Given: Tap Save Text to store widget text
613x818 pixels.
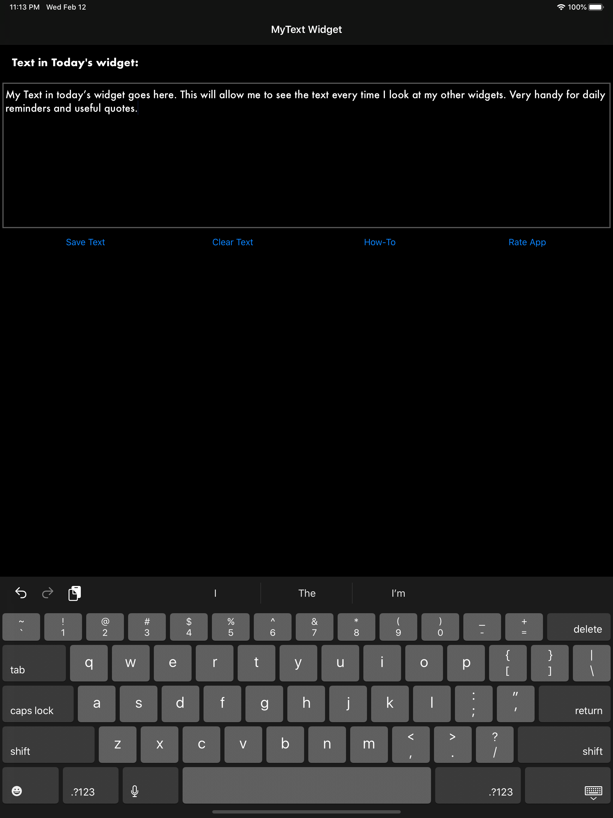Looking at the screenshot, I should [x=85, y=242].
